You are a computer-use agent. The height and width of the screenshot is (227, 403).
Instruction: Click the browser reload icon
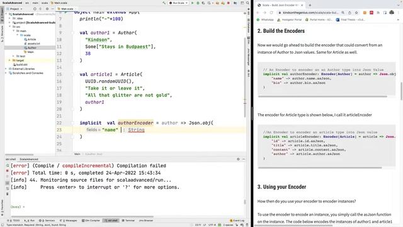[x=271, y=13]
